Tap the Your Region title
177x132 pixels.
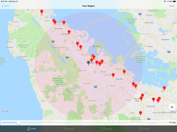[88, 6]
